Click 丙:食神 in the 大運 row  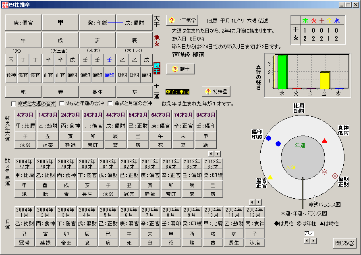(x=70, y=125)
